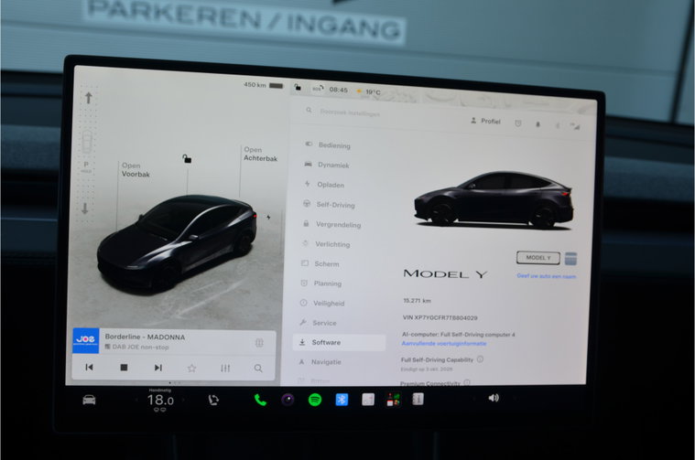This screenshot has width=695, height=460.
Task: Toggle the car lock above the car
Action: point(187,158)
